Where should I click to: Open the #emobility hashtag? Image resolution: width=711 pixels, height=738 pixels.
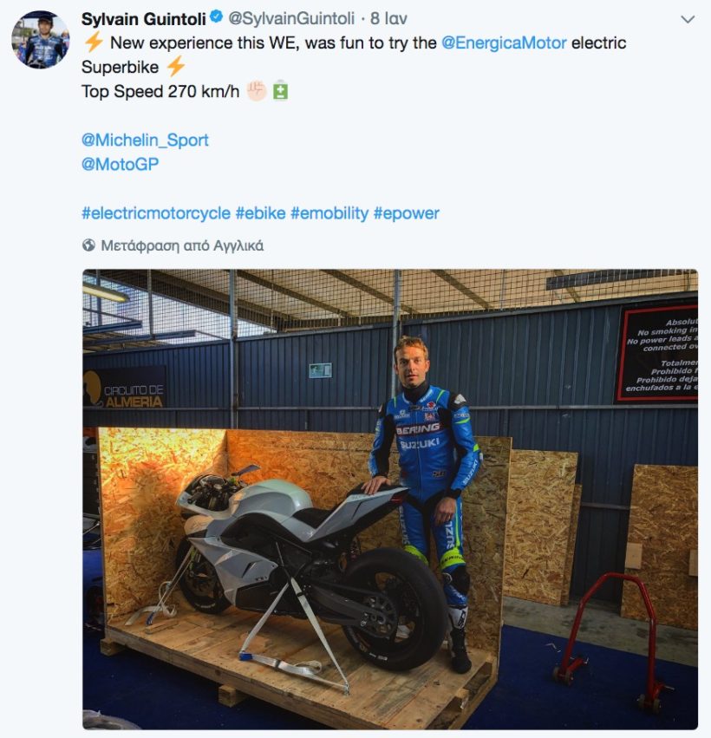tap(329, 213)
